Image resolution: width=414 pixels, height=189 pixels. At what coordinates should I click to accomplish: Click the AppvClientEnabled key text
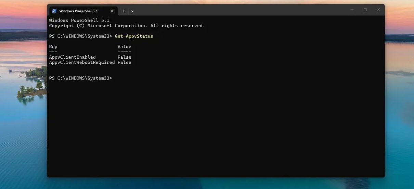click(x=72, y=57)
